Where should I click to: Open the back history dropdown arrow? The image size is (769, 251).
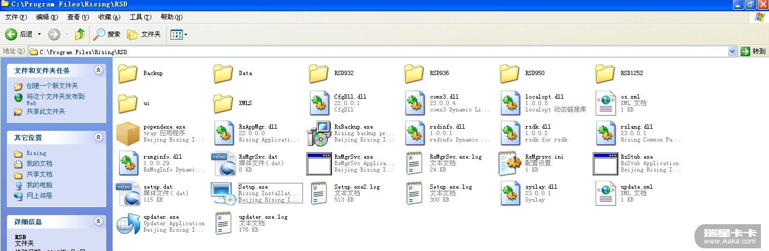39,34
